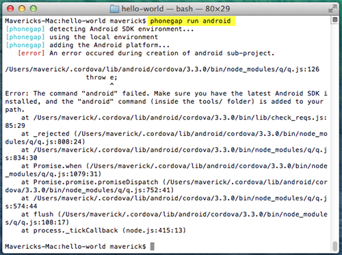342x255 pixels.
Task: Click the folder proxy icon in title bar
Action: (114, 9)
